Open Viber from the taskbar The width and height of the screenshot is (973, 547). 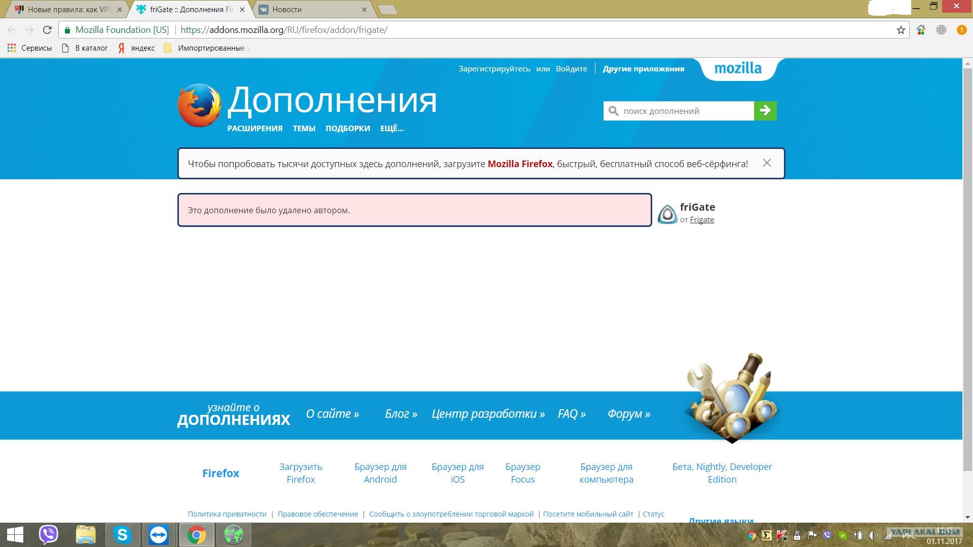coord(49,535)
